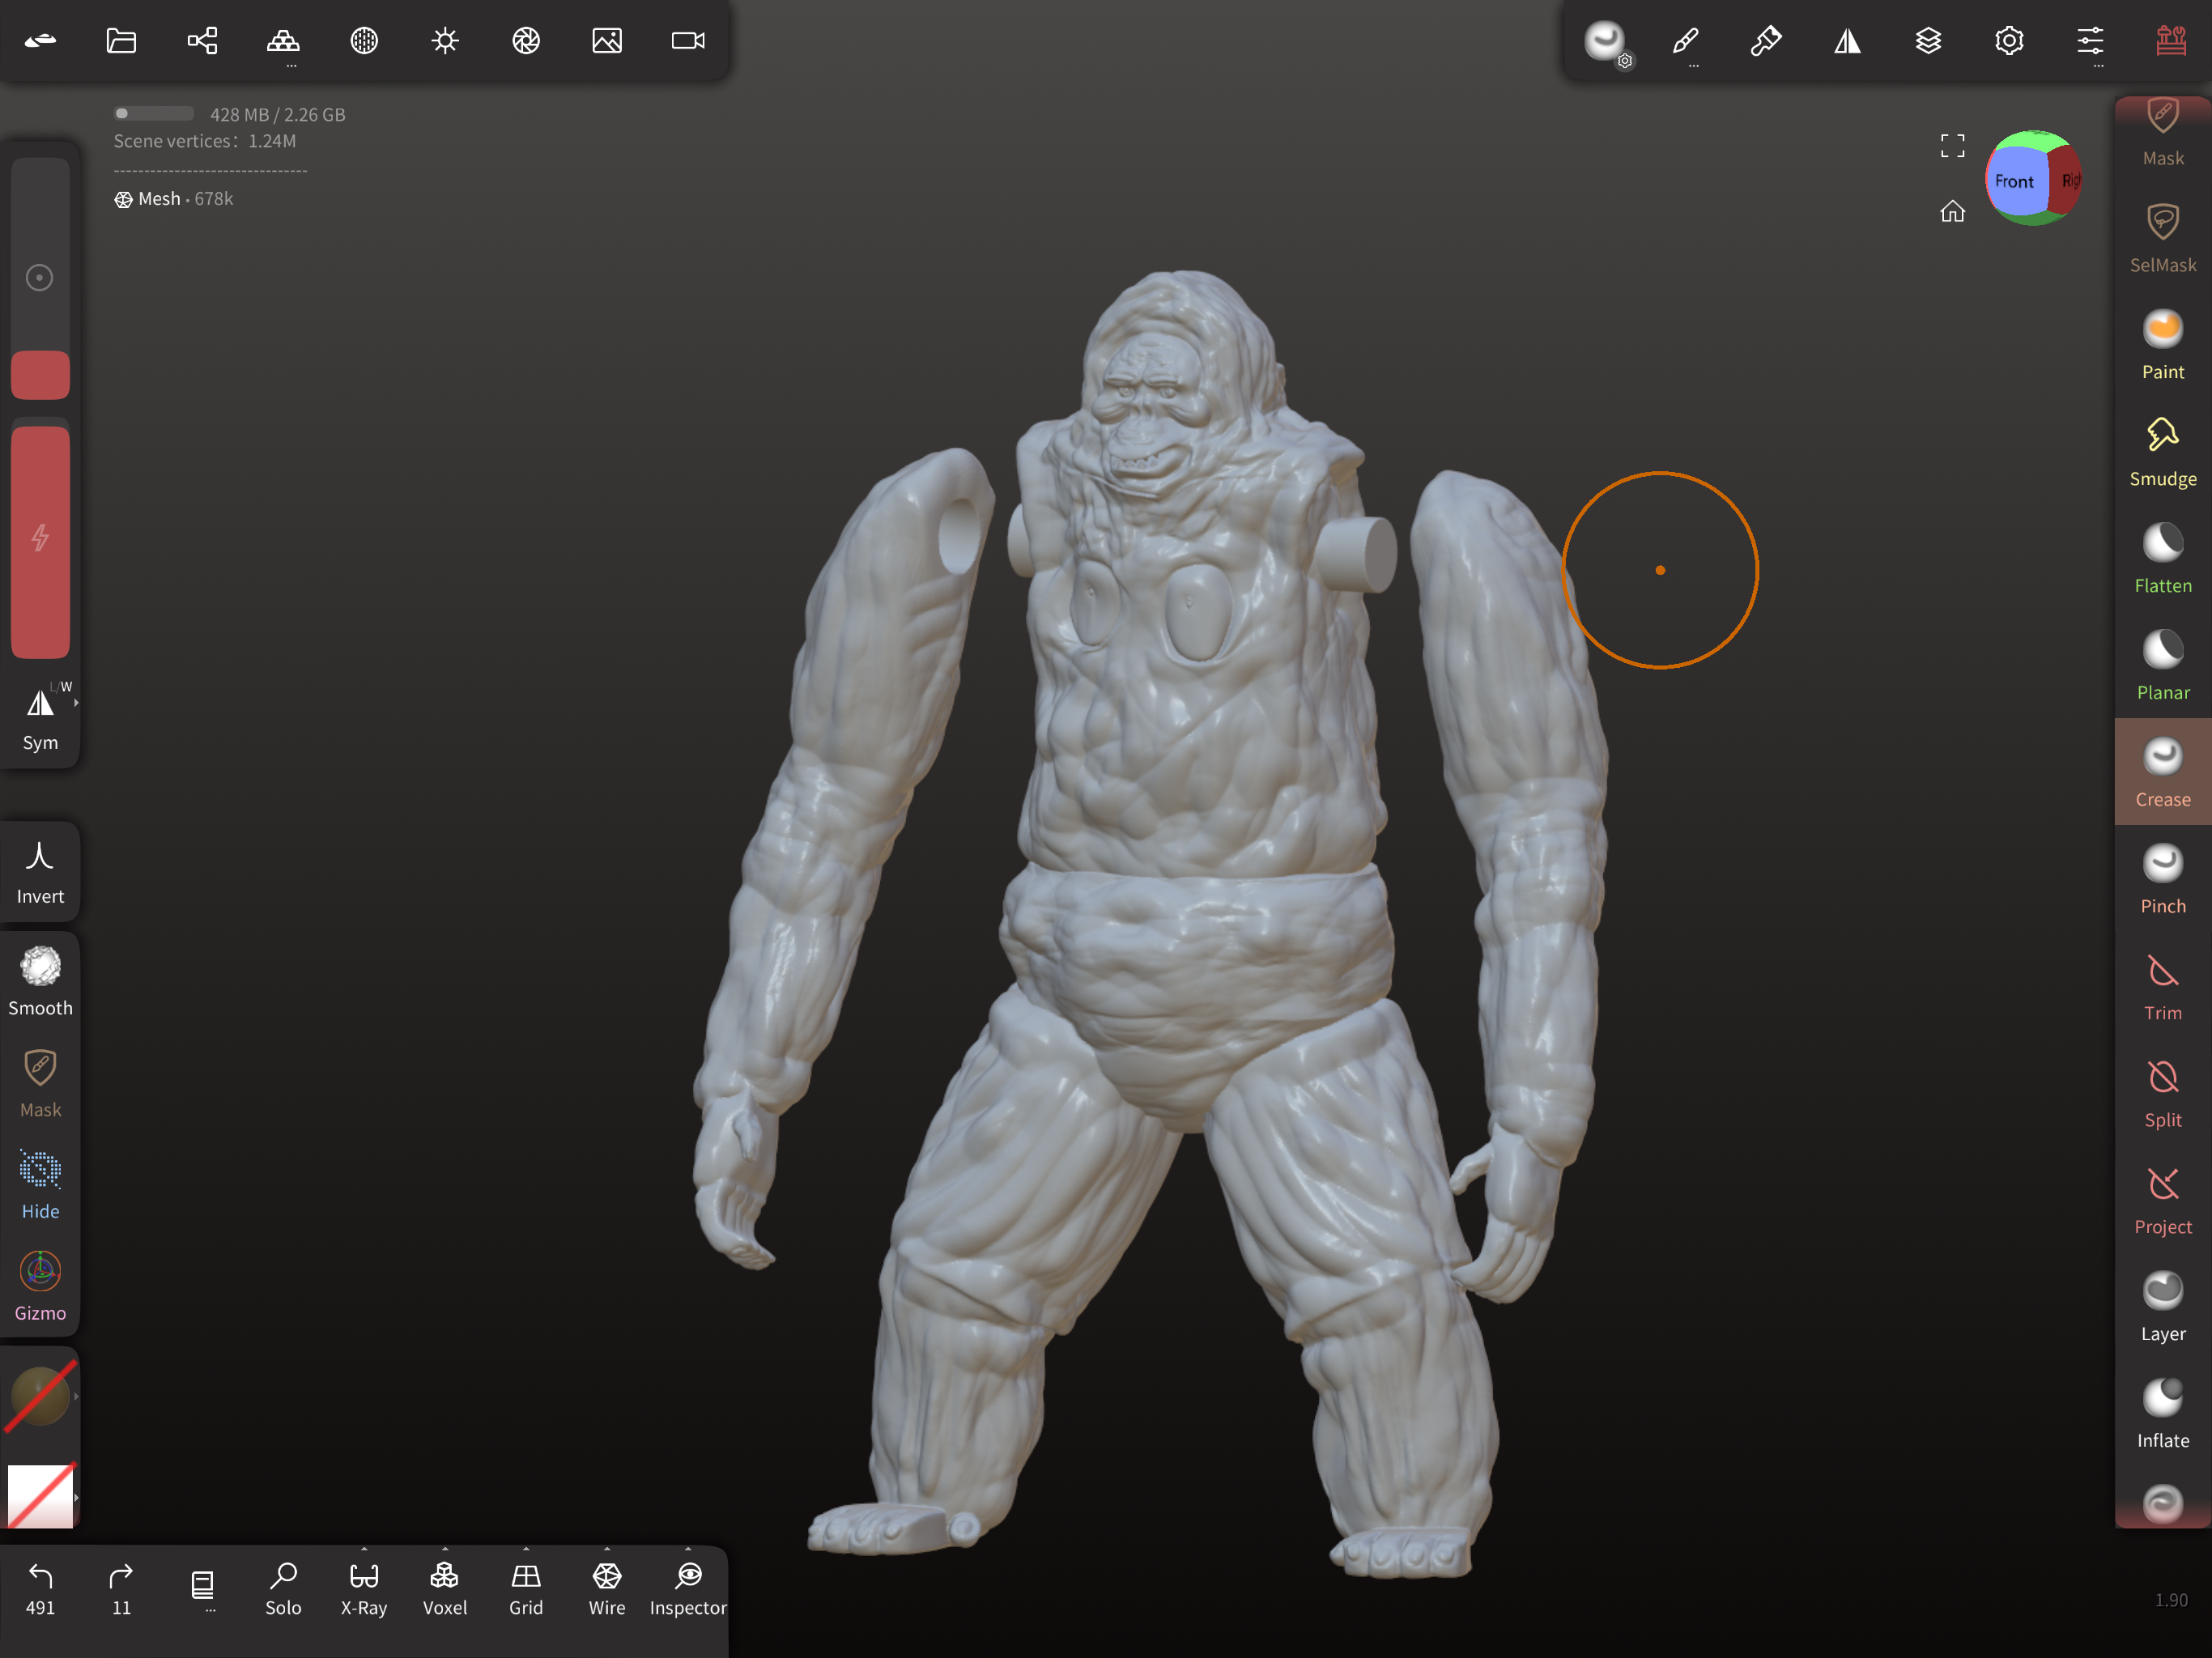Screen dimensions: 2212x1658
Task: Select the Trim tool
Action: pos(2163,987)
